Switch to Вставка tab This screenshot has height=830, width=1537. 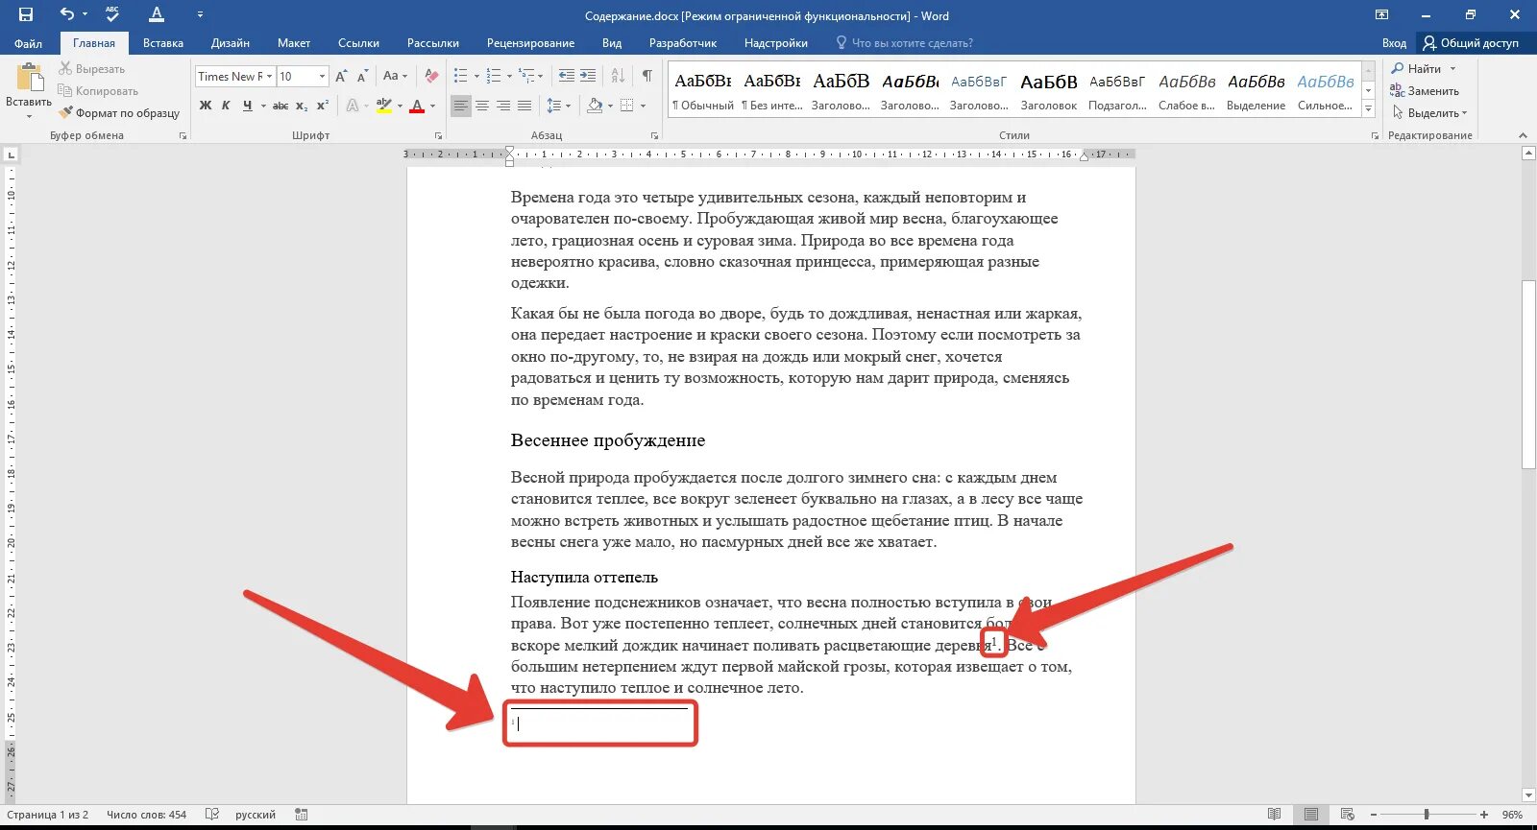coord(163,43)
